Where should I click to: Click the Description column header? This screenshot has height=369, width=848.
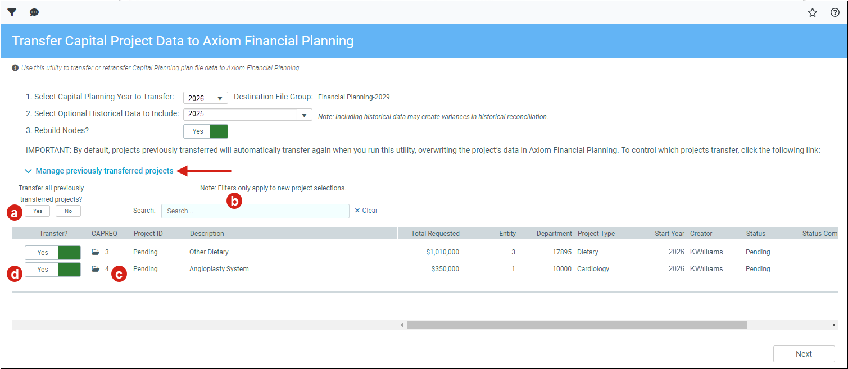tap(207, 234)
